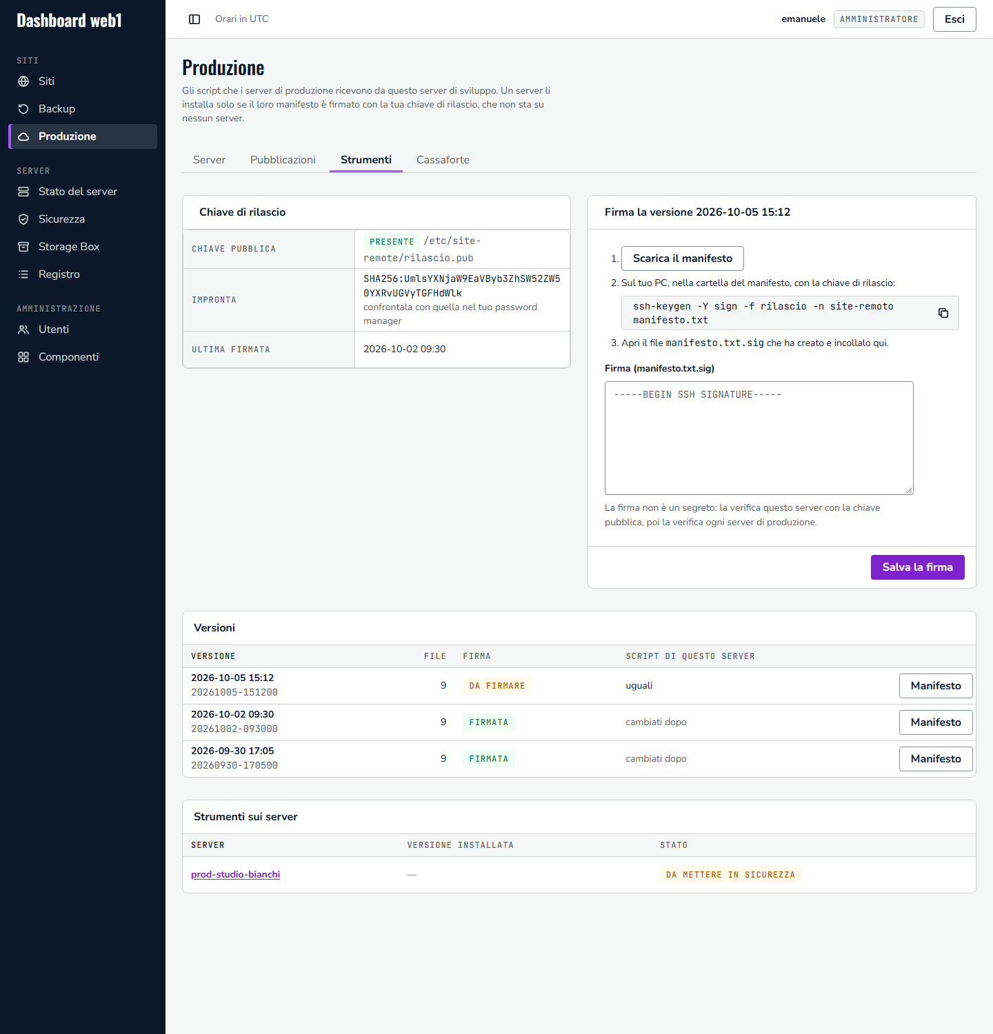Click FIRMATA badge in 2026-09-30 row
The height and width of the screenshot is (1034, 993).
489,759
